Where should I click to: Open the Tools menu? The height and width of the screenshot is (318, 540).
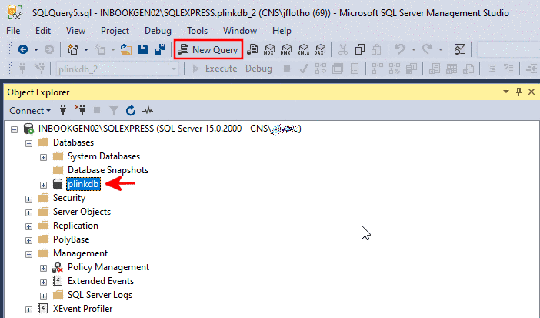tap(198, 31)
